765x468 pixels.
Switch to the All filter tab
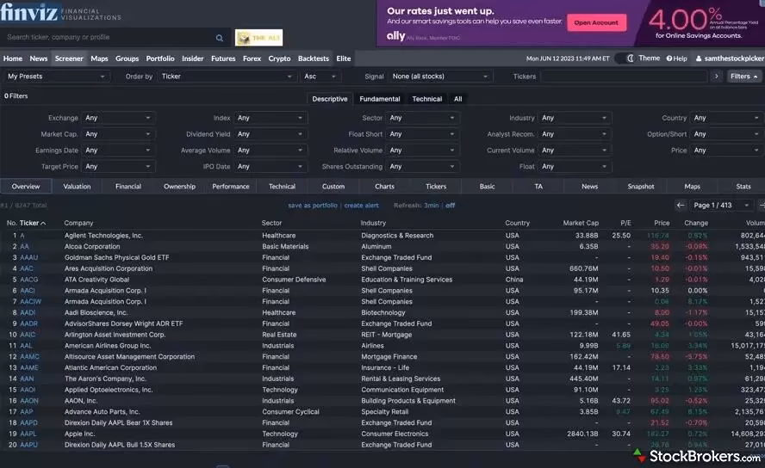click(x=457, y=99)
